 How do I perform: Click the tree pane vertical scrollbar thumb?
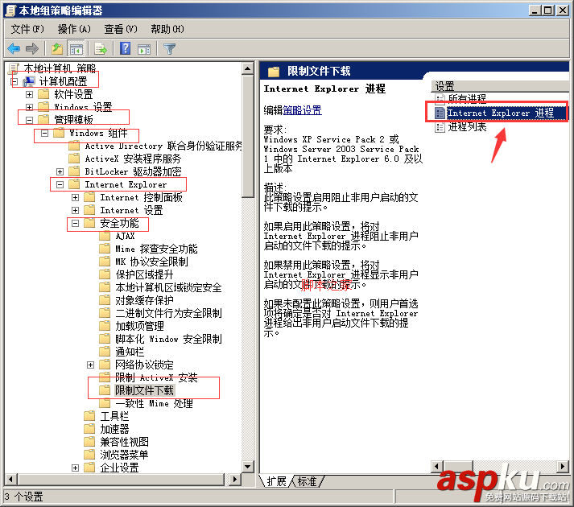(248, 137)
